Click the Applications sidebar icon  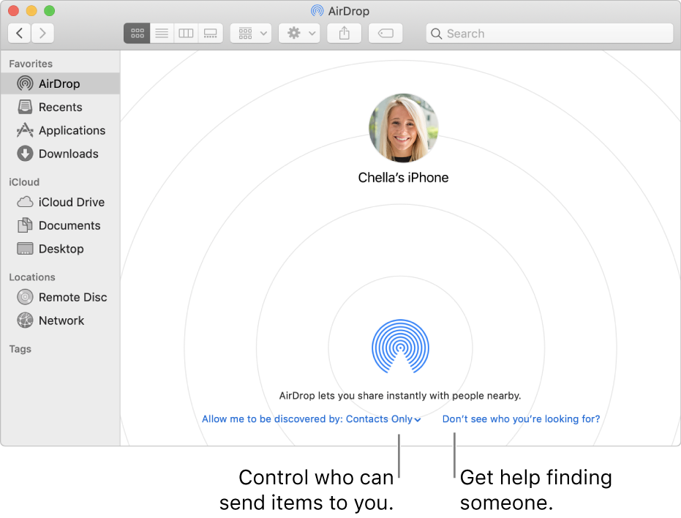[25, 130]
